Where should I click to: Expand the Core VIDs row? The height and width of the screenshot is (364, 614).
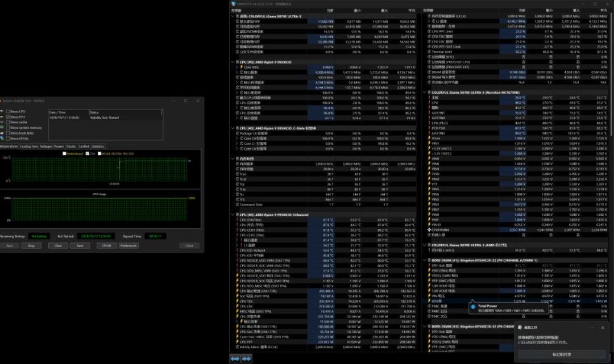(237, 67)
